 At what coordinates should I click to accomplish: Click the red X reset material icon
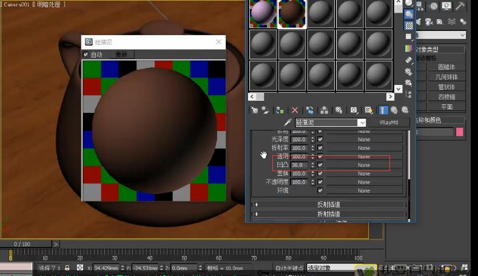click(295, 110)
